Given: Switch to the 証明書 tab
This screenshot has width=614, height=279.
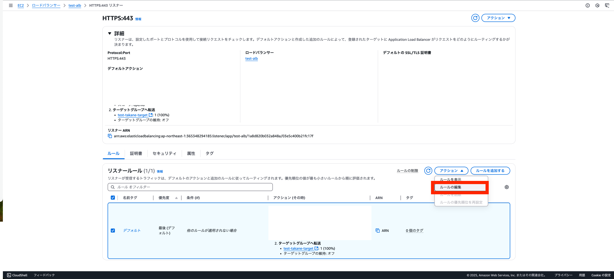Looking at the screenshot, I should tap(136, 154).
